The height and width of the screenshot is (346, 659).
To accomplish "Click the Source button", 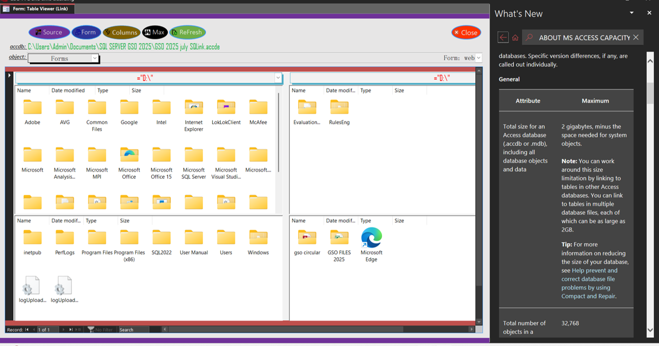I will pos(49,32).
